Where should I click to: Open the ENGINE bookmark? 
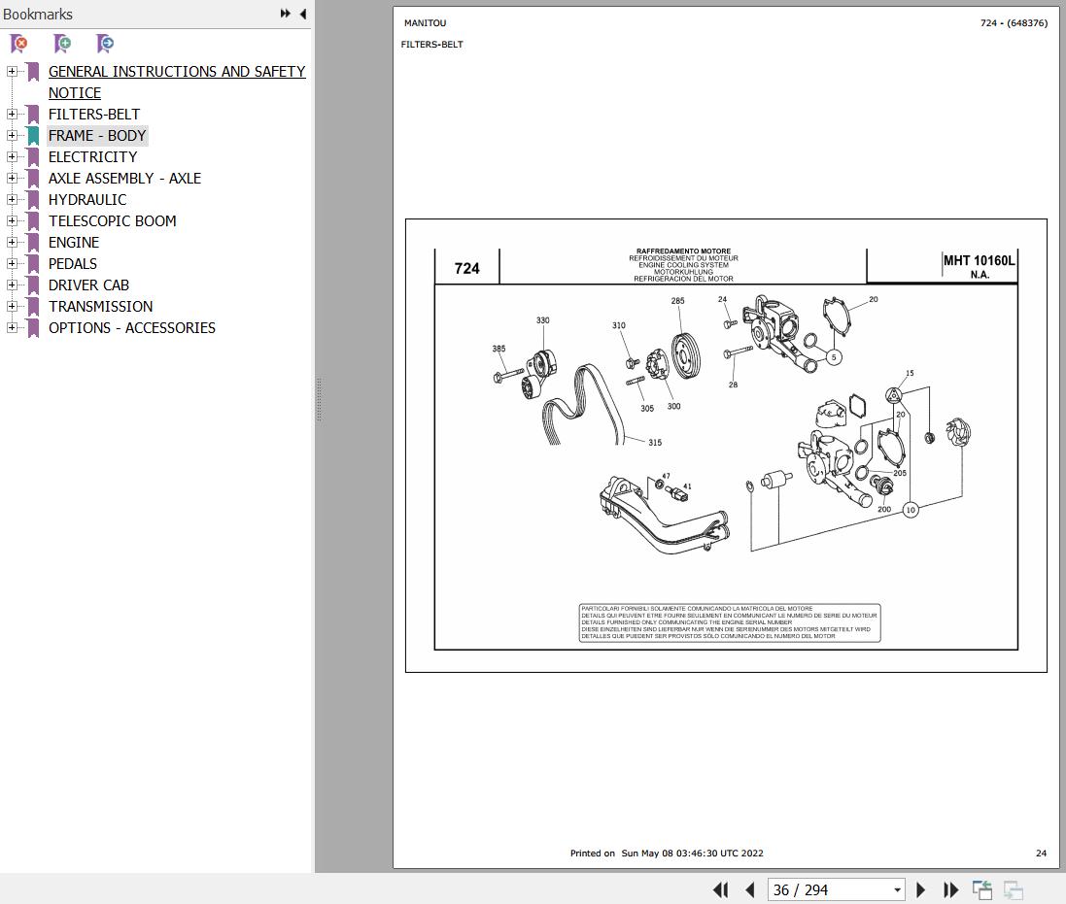tap(74, 243)
